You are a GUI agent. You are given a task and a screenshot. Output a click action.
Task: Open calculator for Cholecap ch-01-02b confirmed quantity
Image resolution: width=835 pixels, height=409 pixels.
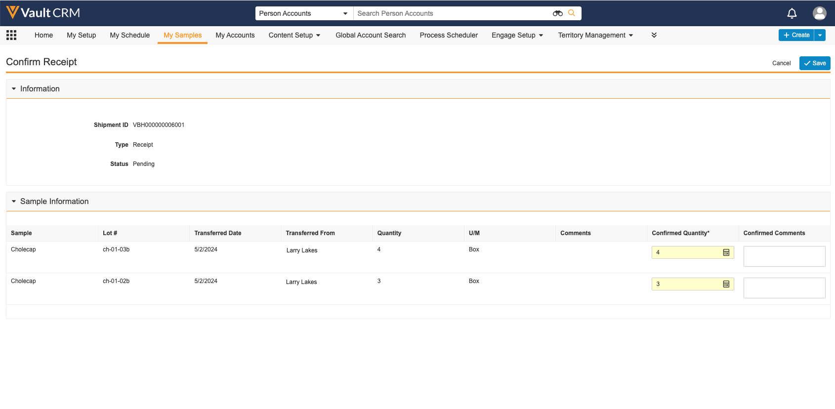pos(726,284)
